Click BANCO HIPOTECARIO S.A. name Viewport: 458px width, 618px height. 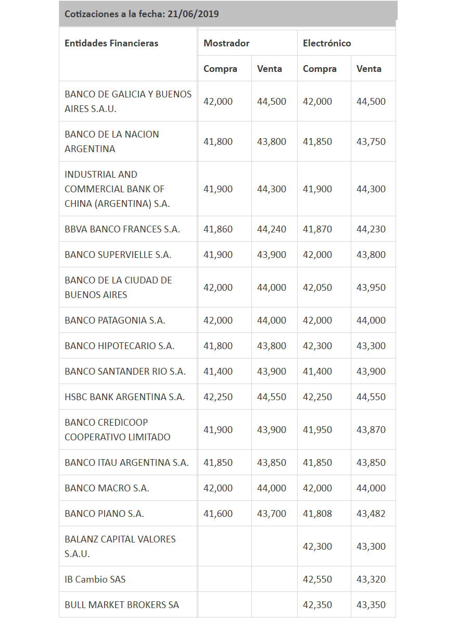pos(119,346)
